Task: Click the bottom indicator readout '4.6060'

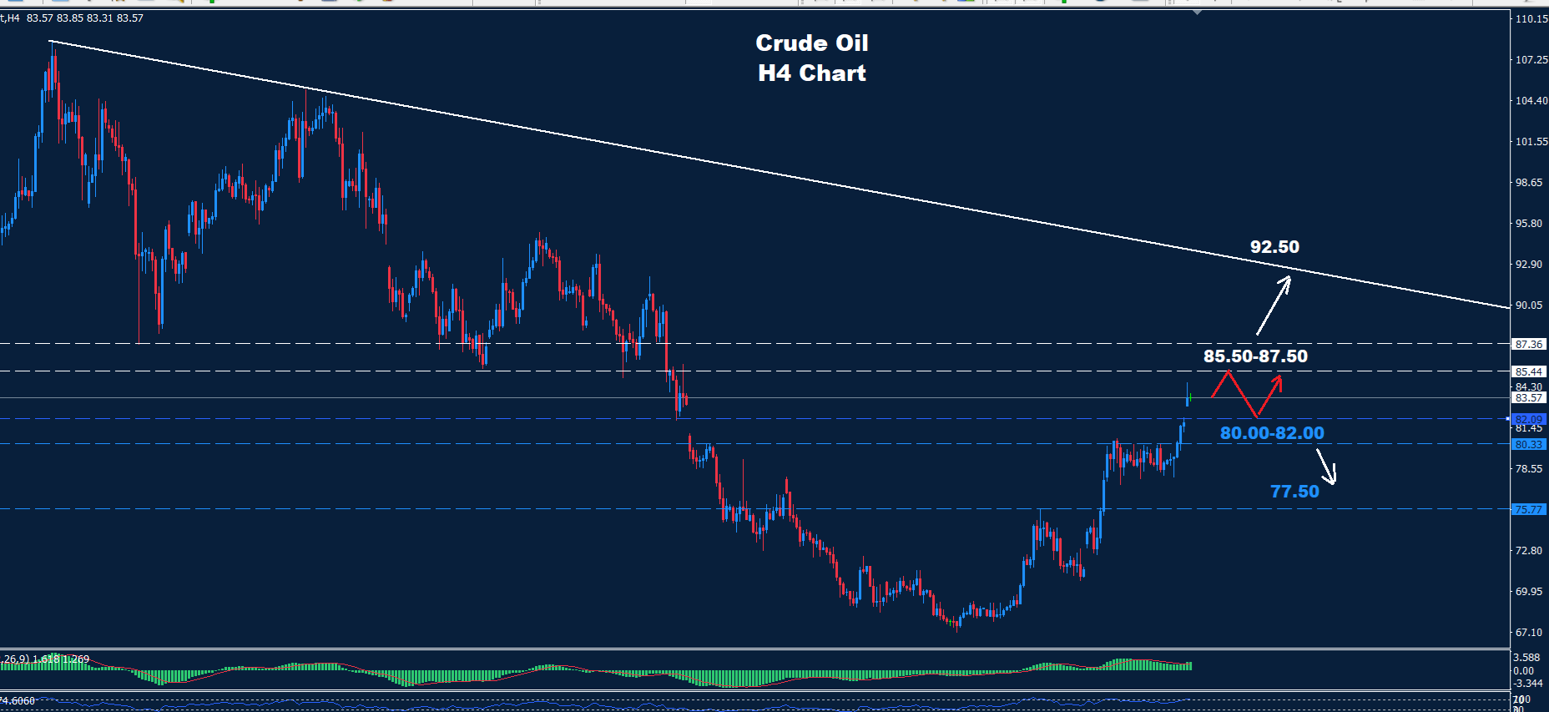Action: point(18,701)
